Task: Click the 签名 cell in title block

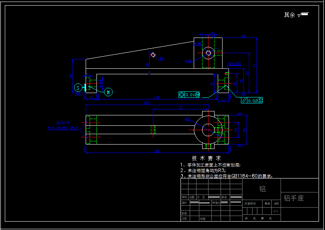Action: pyautogui.click(x=225, y=197)
